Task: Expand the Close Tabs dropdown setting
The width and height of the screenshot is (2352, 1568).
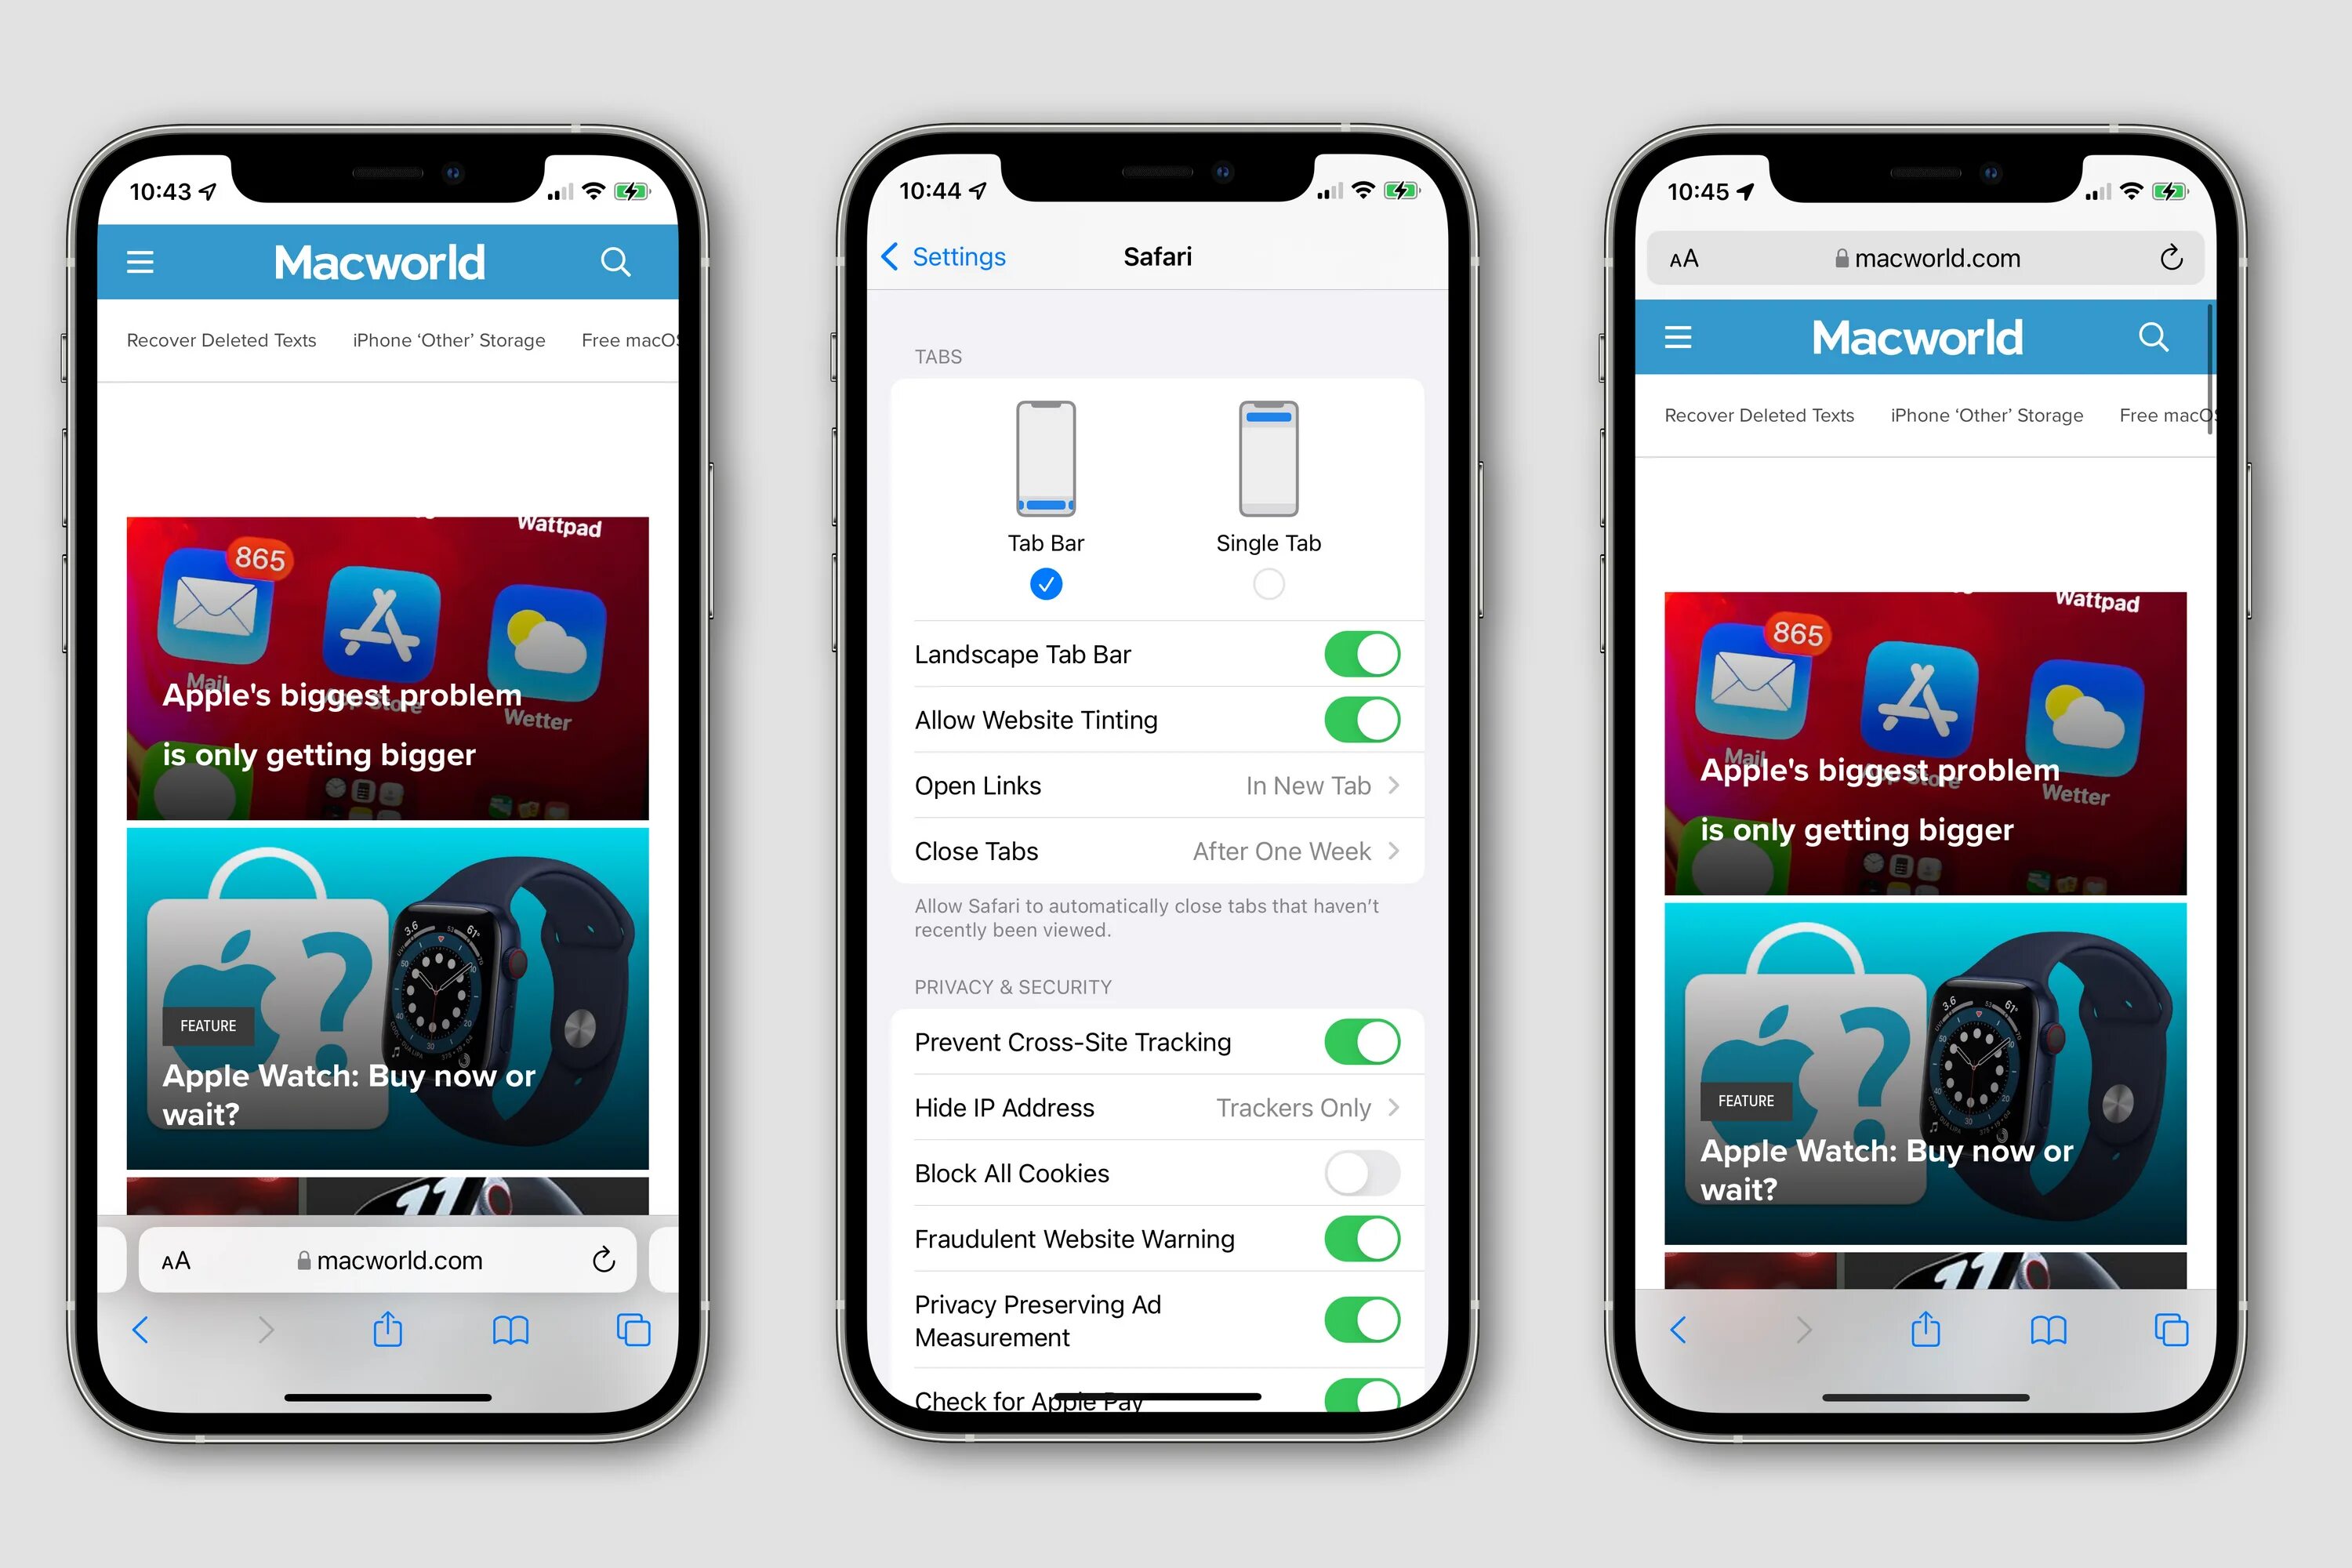Action: [x=1155, y=852]
